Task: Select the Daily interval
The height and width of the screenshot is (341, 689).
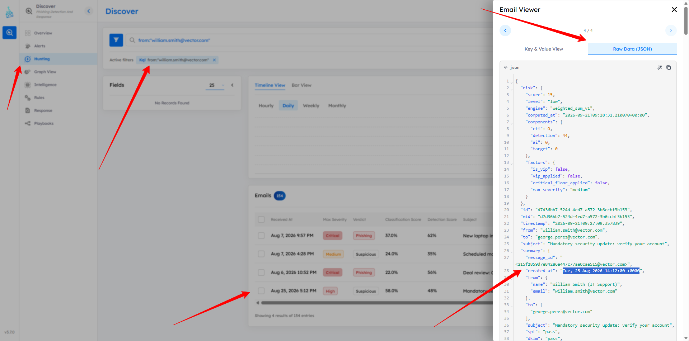Action: [x=288, y=106]
